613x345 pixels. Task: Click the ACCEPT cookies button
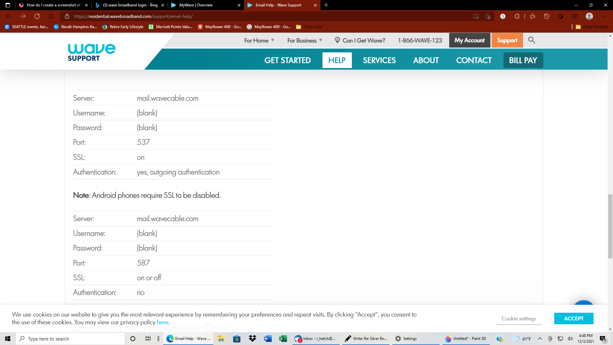click(573, 318)
